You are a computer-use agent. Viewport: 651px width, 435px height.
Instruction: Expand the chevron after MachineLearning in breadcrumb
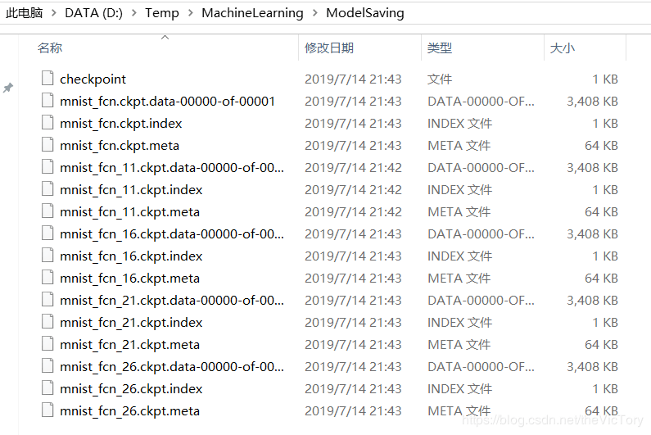coord(314,13)
